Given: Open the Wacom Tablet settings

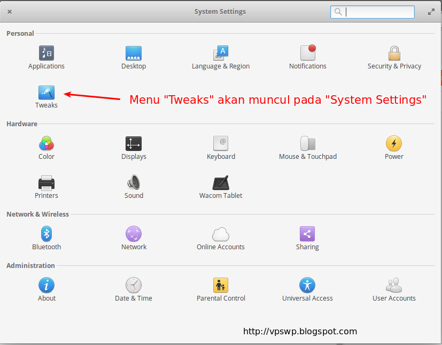Looking at the screenshot, I should (x=221, y=187).
